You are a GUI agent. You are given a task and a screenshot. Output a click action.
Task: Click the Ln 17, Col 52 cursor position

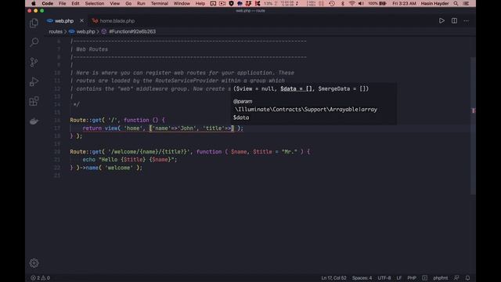pyautogui.click(x=333, y=278)
